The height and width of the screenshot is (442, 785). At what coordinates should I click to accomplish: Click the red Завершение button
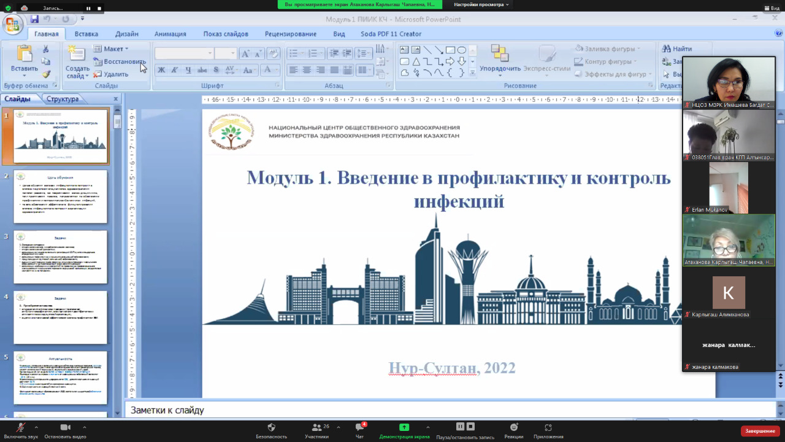[x=760, y=431]
